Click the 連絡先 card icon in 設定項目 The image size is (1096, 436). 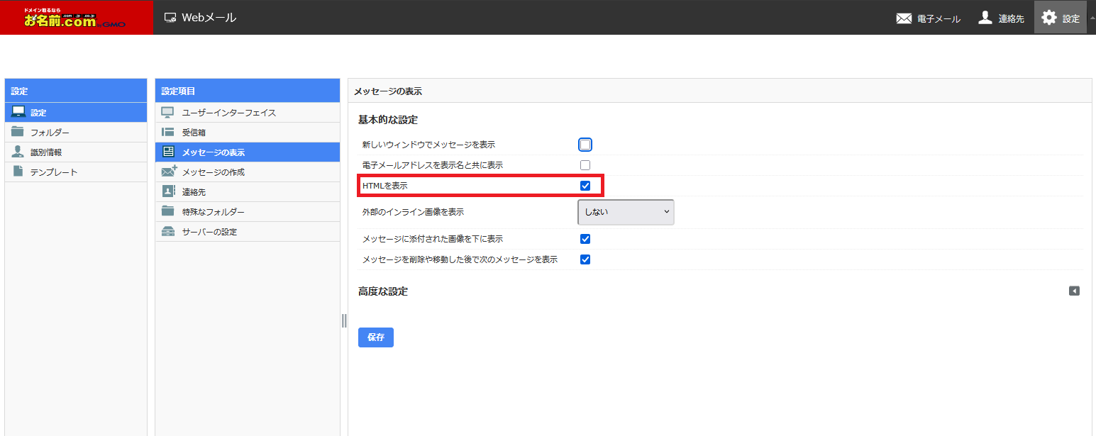168,191
